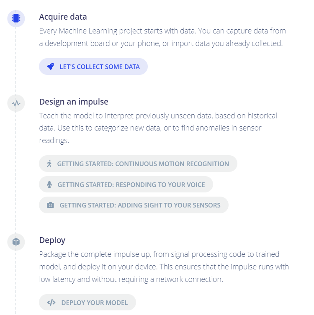Click the Acquire data heading
This screenshot has width=314, height=315.
pos(63,17)
